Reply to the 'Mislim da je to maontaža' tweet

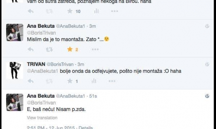pos(31,49)
